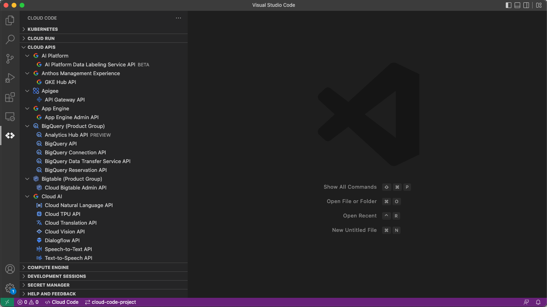Toggle primary side bar layout icon
The height and width of the screenshot is (307, 547).
click(x=509, y=5)
